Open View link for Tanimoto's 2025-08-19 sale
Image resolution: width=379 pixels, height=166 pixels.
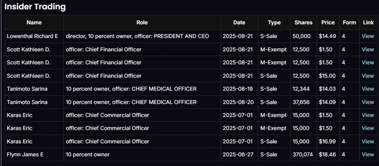[x=368, y=89]
